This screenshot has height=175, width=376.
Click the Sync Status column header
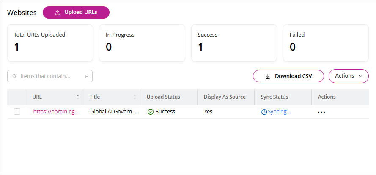coord(274,97)
